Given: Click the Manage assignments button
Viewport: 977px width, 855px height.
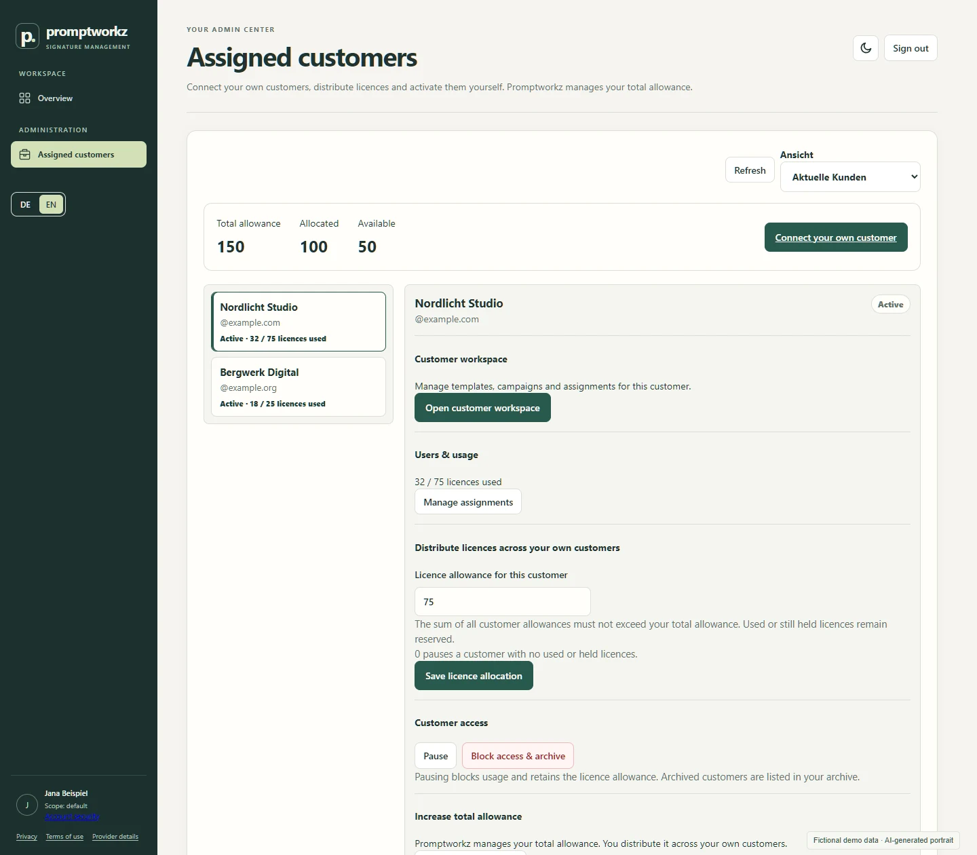Looking at the screenshot, I should point(468,502).
